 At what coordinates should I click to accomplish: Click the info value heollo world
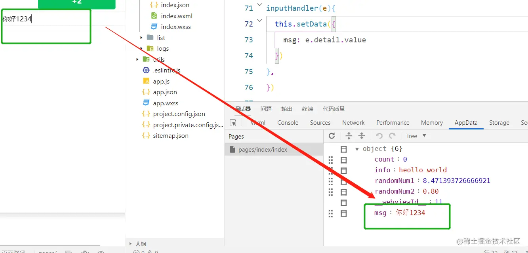pyautogui.click(x=423, y=170)
